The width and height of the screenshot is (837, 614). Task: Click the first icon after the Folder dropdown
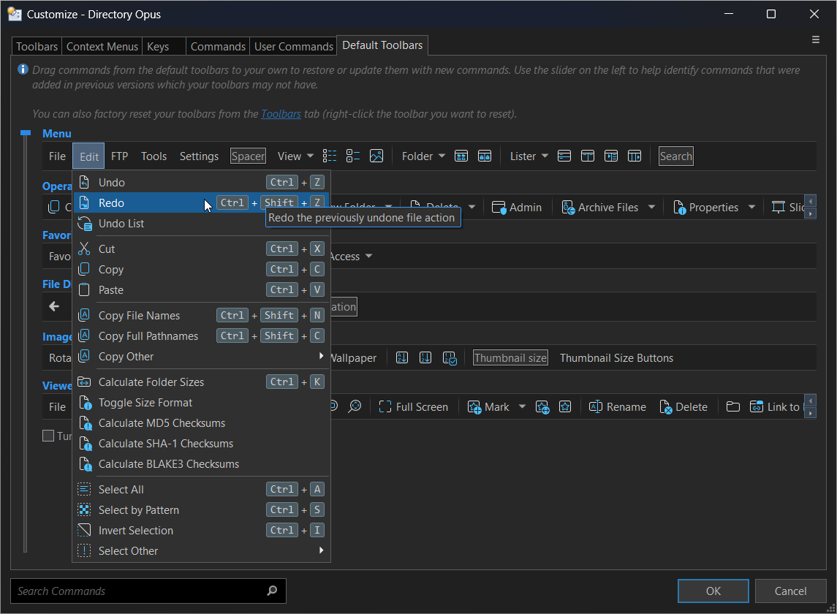(x=461, y=156)
